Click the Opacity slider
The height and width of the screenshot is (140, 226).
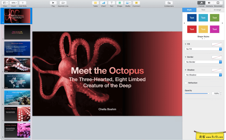(197, 94)
